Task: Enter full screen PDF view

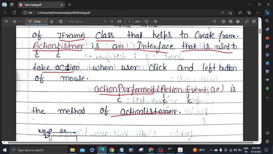Action: click(x=247, y=21)
